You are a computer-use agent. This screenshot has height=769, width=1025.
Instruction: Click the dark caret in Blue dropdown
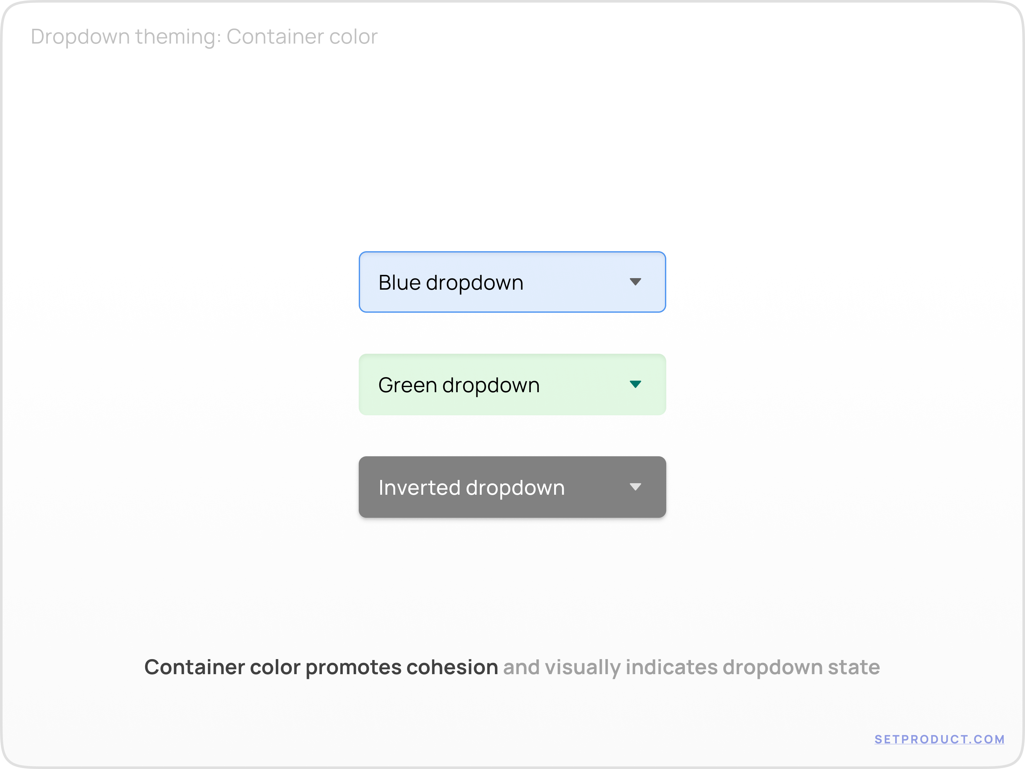(x=635, y=282)
